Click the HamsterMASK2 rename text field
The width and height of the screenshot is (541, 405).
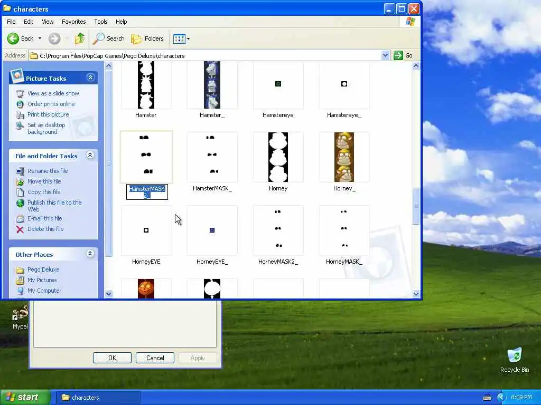147,192
